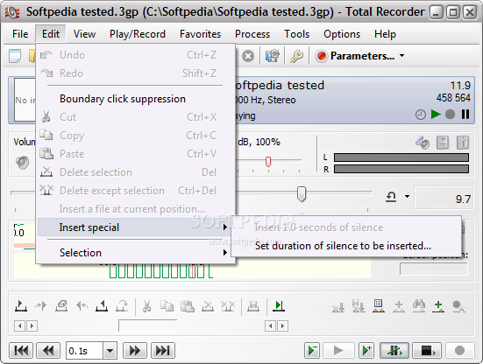Open the Parameters dropdown arrow
Image resolution: width=483 pixels, height=364 pixels.
401,56
